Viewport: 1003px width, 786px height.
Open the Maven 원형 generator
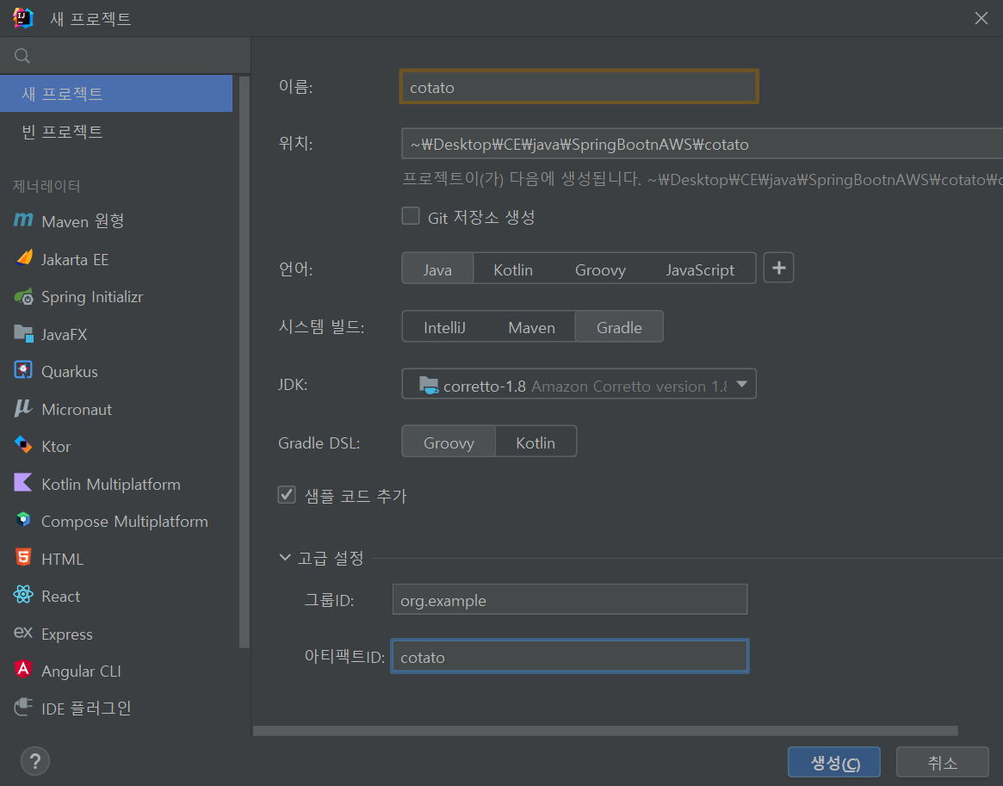116,220
